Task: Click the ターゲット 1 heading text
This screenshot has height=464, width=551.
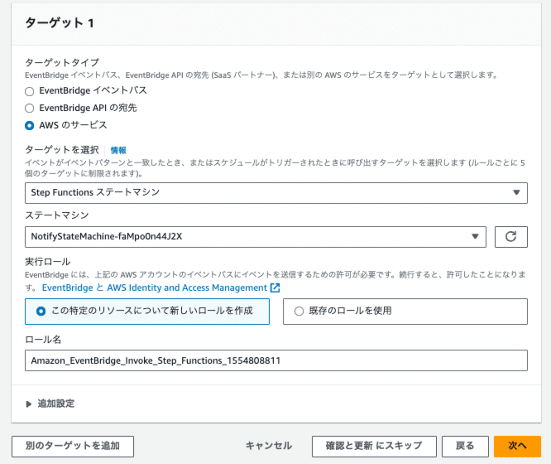Action: (60, 23)
